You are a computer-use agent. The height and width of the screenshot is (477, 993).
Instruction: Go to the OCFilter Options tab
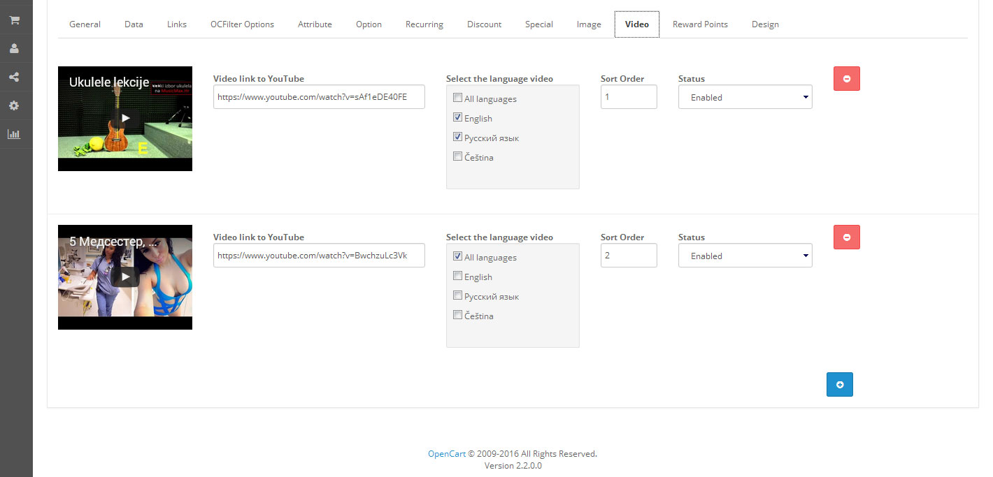pos(242,24)
